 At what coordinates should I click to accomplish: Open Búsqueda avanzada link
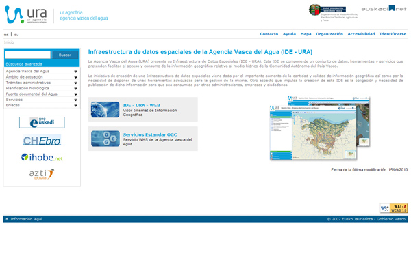(x=24, y=63)
